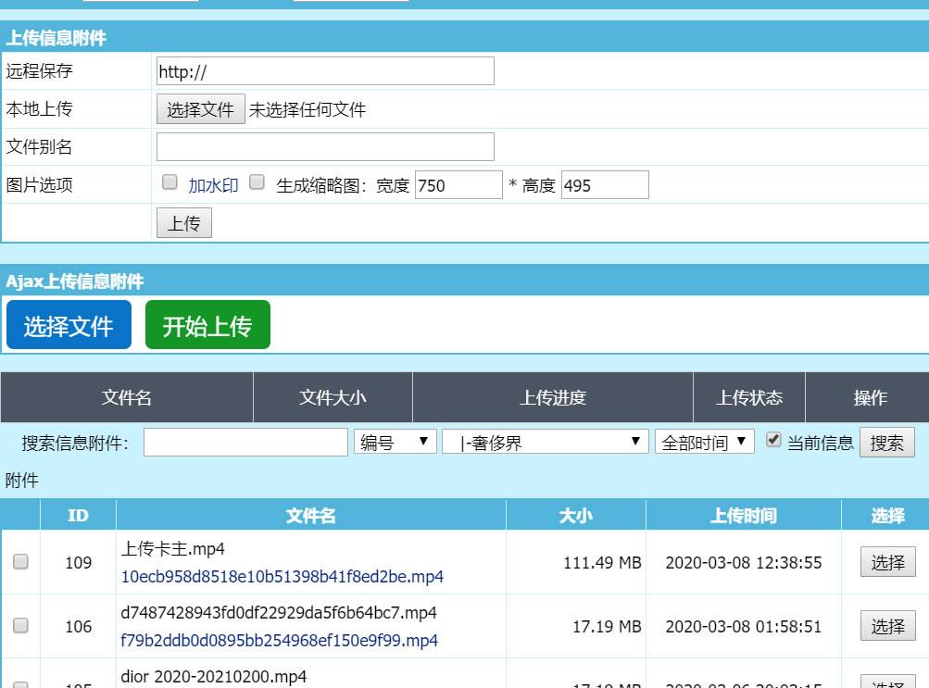Click the blue 选择文件 Ajax button
929x688 pixels.
[69, 325]
